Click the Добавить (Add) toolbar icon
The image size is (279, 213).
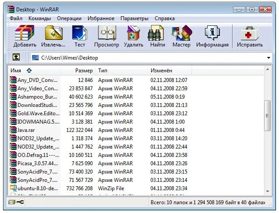pyautogui.click(x=25, y=33)
